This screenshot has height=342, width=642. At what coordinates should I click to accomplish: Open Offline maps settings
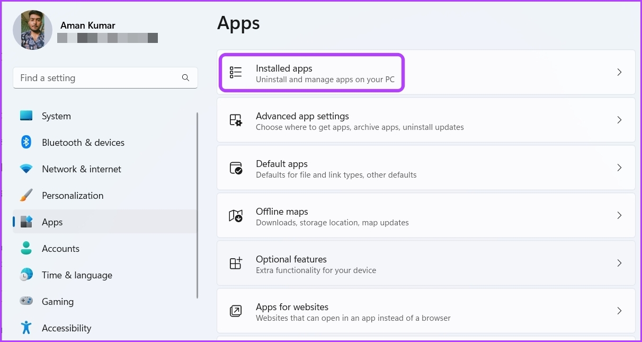click(x=426, y=215)
